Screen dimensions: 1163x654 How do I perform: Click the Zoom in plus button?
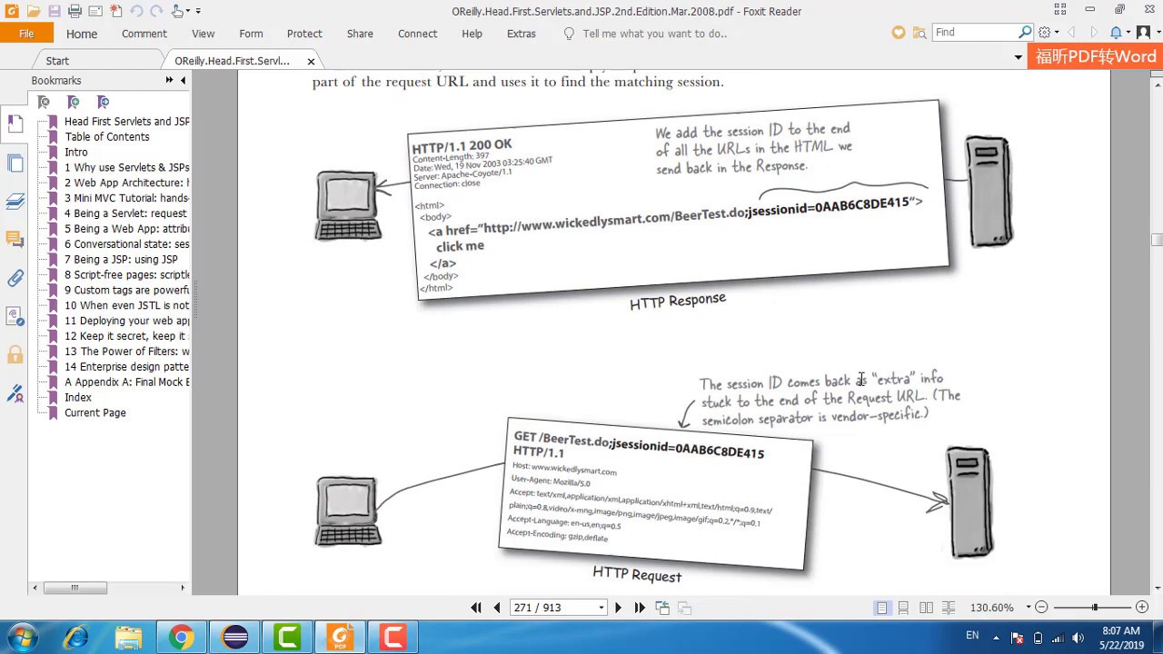1142,607
